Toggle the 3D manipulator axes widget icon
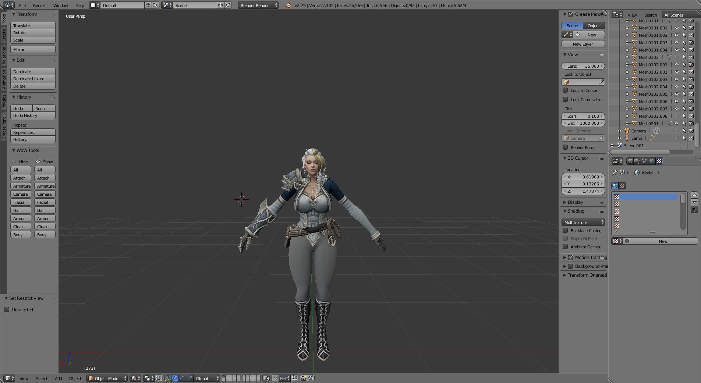Image resolution: width=701 pixels, height=383 pixels. [x=167, y=378]
